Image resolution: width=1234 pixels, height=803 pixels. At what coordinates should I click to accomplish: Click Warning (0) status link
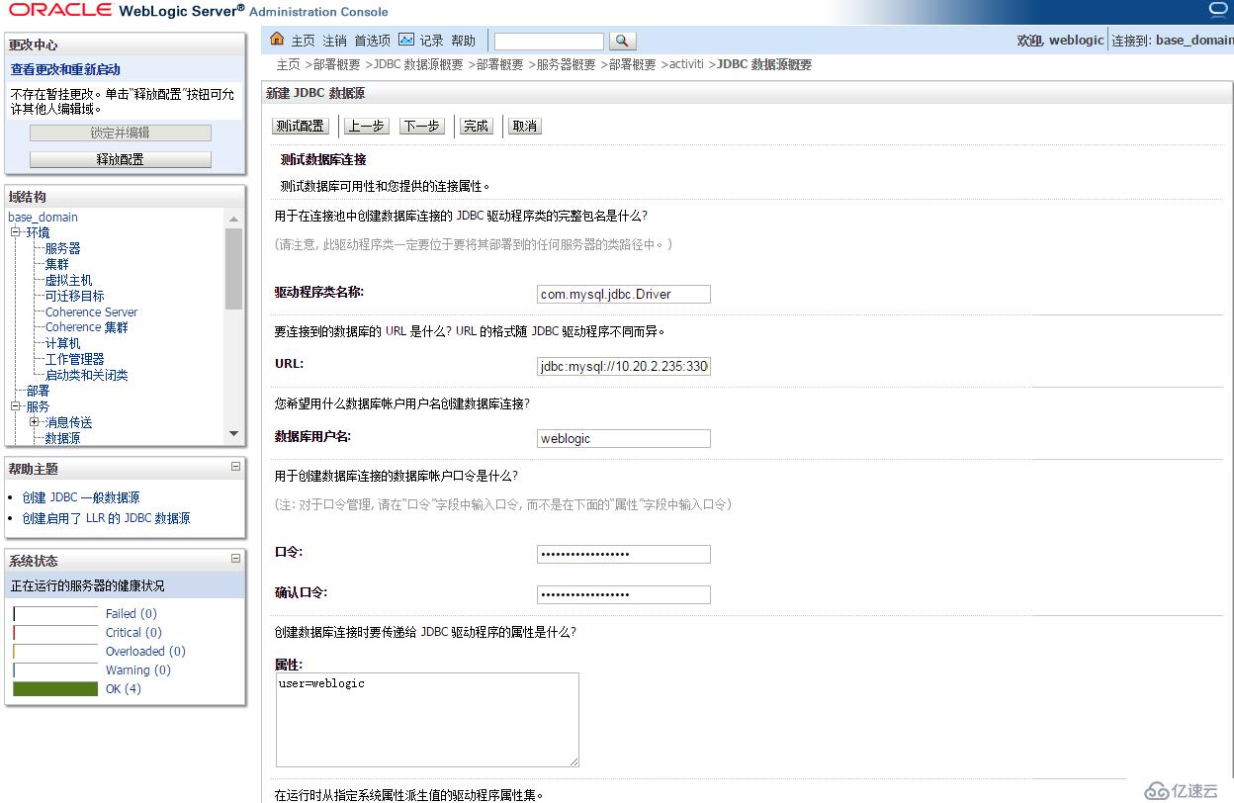pos(138,669)
